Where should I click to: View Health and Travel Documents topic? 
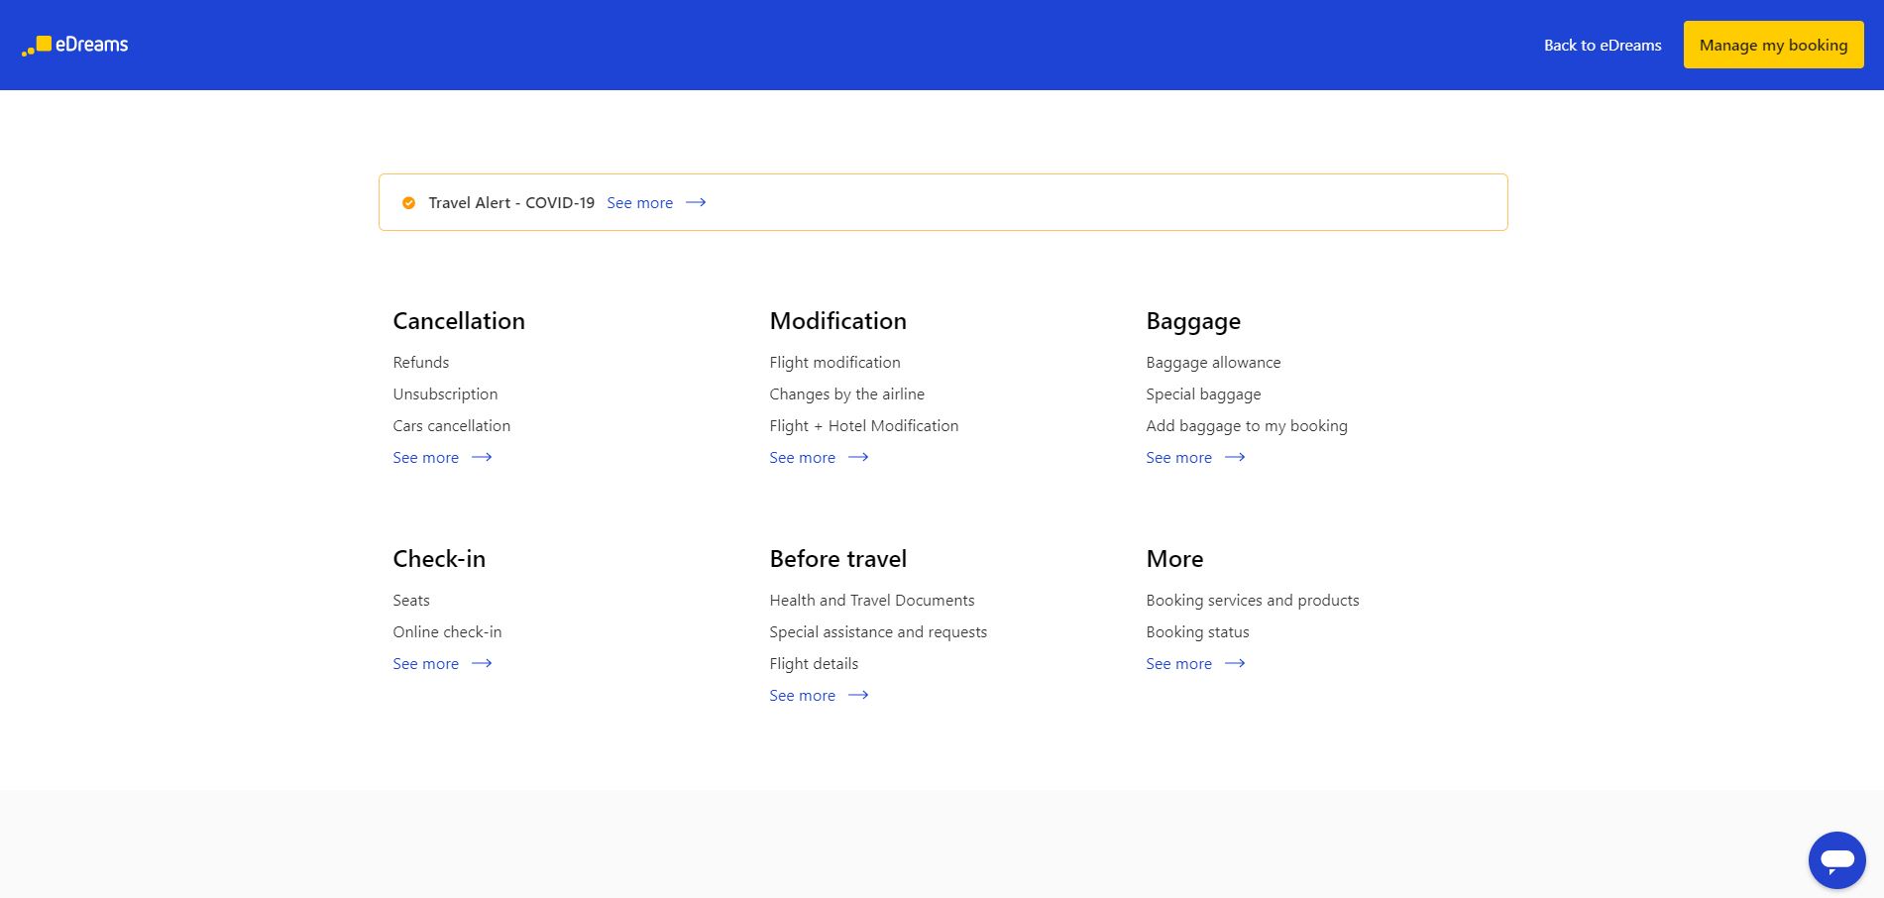871,601
